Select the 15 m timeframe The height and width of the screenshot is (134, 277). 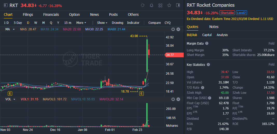click(x=68, y=23)
